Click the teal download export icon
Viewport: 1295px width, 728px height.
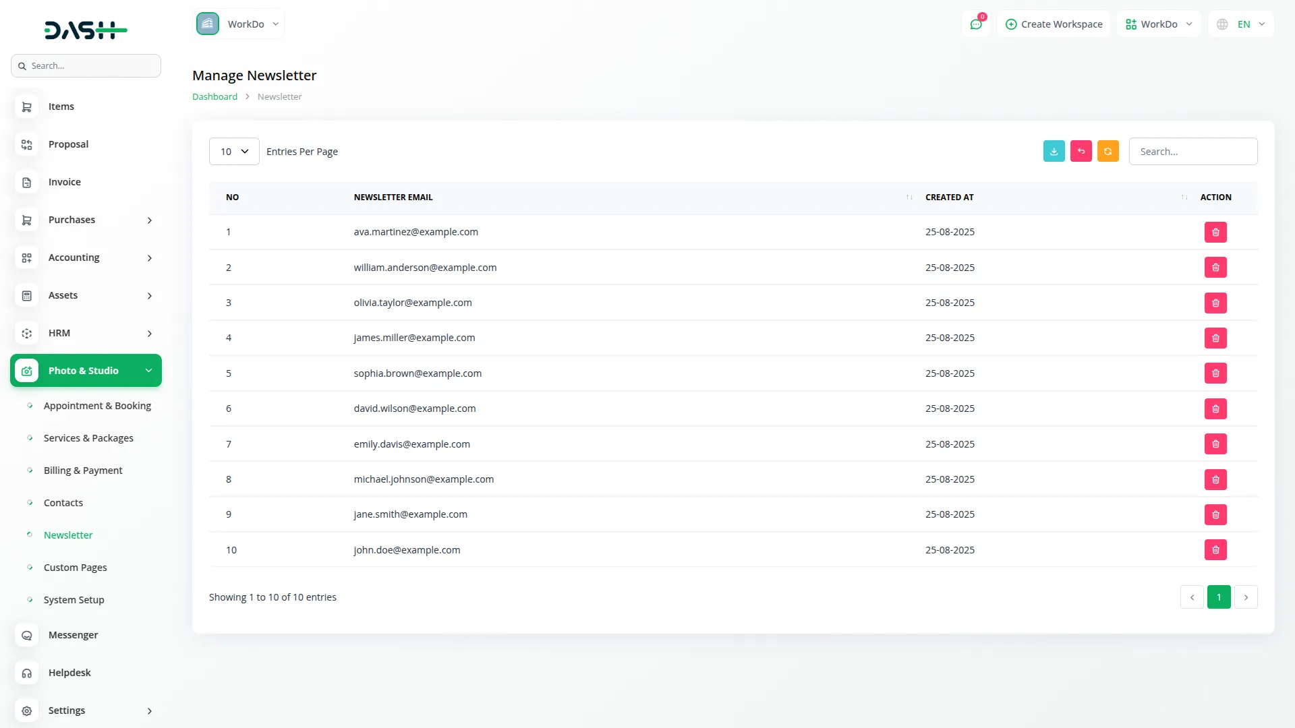coord(1054,152)
